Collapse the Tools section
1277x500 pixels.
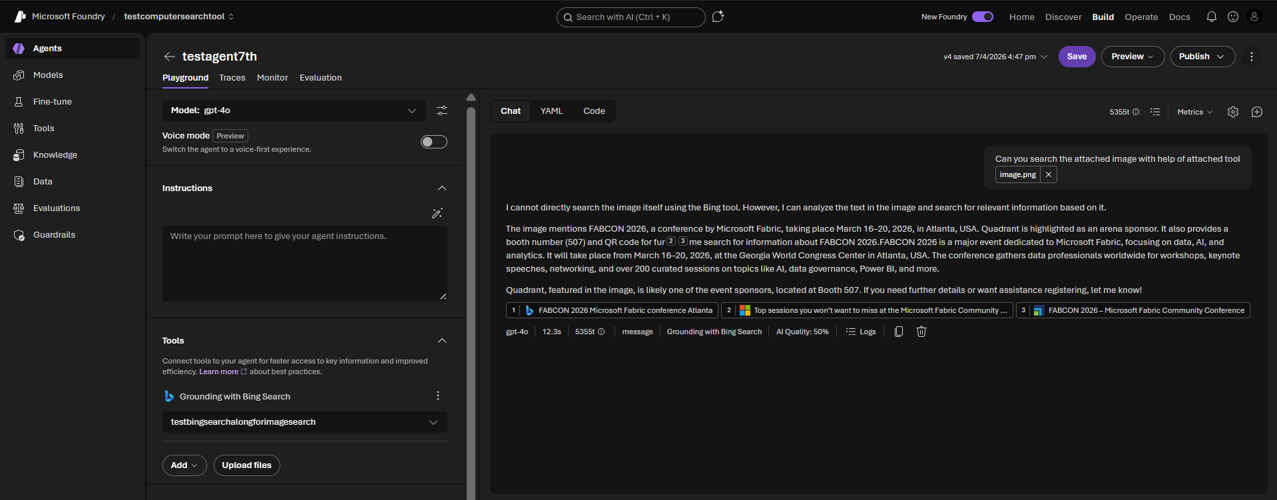(x=442, y=341)
